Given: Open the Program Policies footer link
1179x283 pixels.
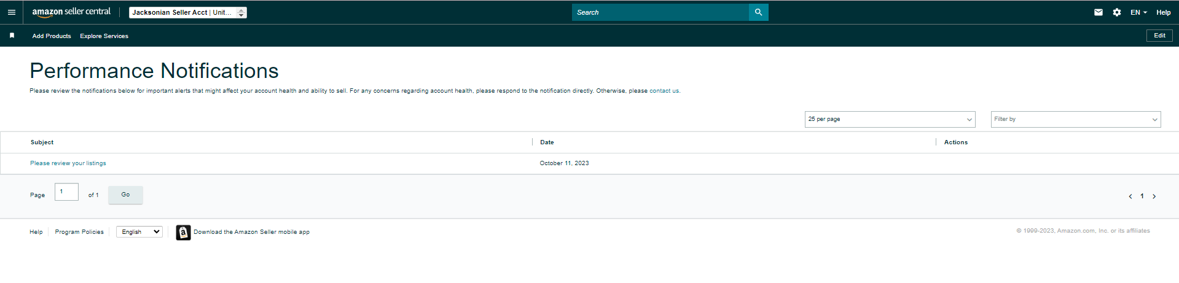Looking at the screenshot, I should [x=79, y=232].
